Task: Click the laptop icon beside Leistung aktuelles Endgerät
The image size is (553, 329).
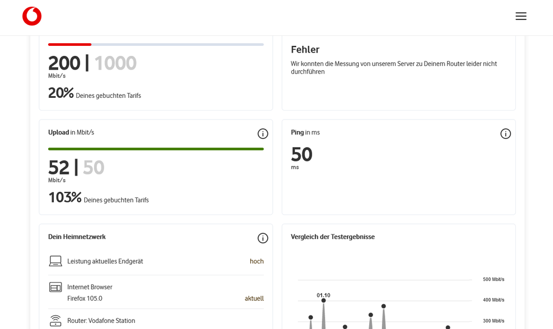Action: click(x=55, y=261)
